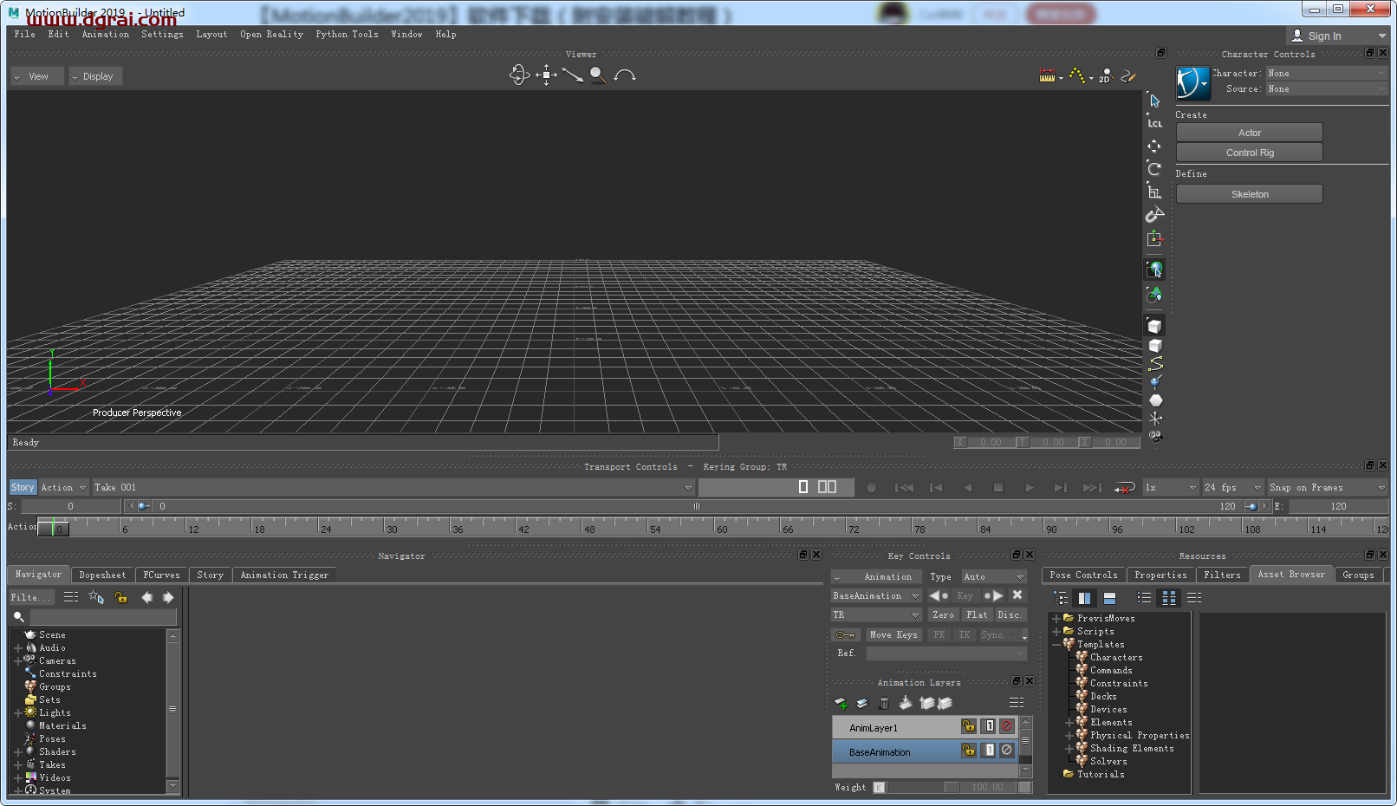Toggle lock on BaseAnimation layer
The width and height of the screenshot is (1397, 806).
click(969, 751)
